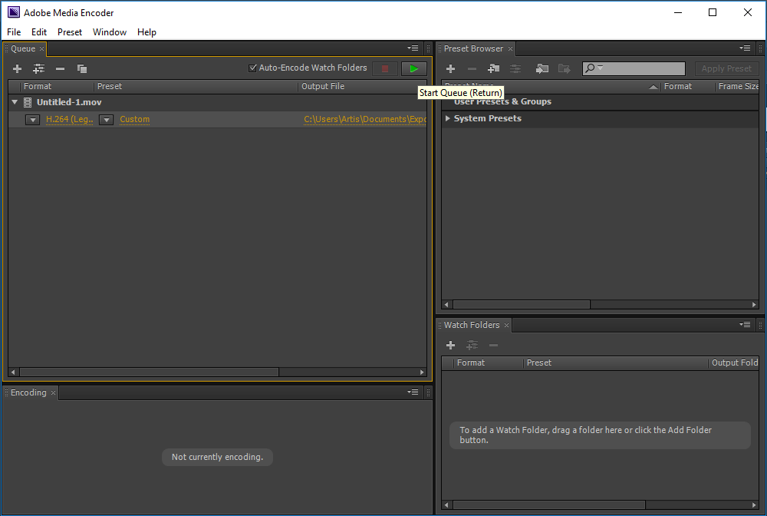Open the Window menu
Image resolution: width=767 pixels, height=516 pixels.
[x=110, y=31]
